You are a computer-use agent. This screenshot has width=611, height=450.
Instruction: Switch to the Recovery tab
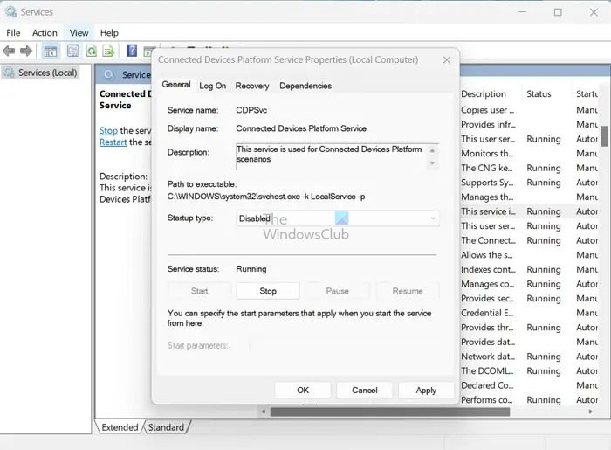click(252, 86)
